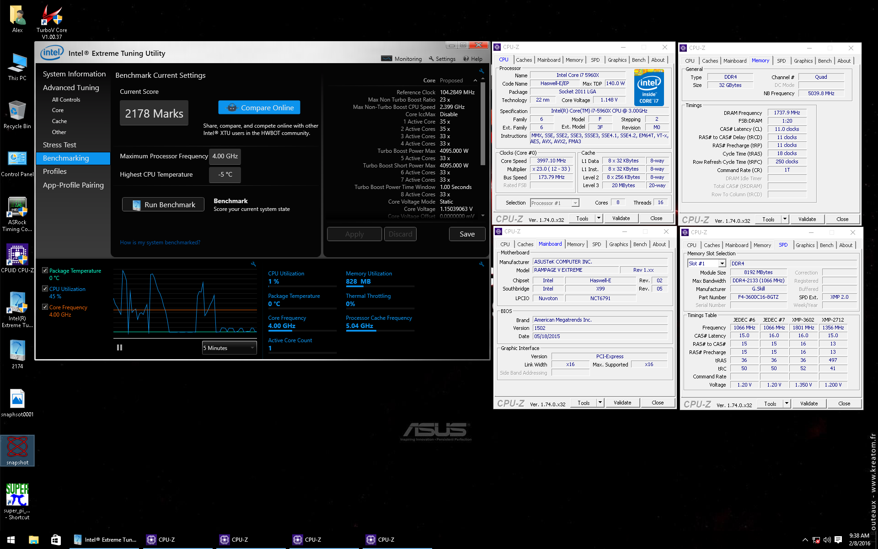Open Monitoring in Intel XTU header
The height and width of the screenshot is (549, 878).
click(x=402, y=59)
